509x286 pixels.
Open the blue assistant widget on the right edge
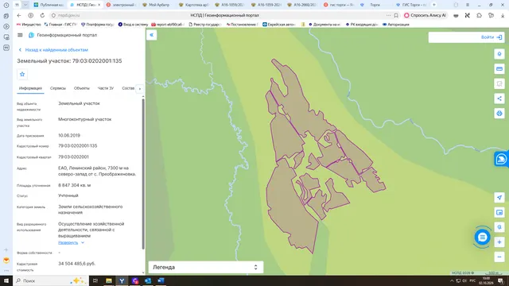tap(501, 159)
